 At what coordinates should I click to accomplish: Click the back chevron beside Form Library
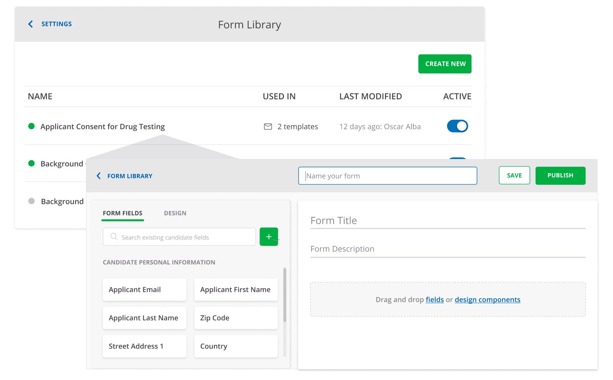point(99,176)
